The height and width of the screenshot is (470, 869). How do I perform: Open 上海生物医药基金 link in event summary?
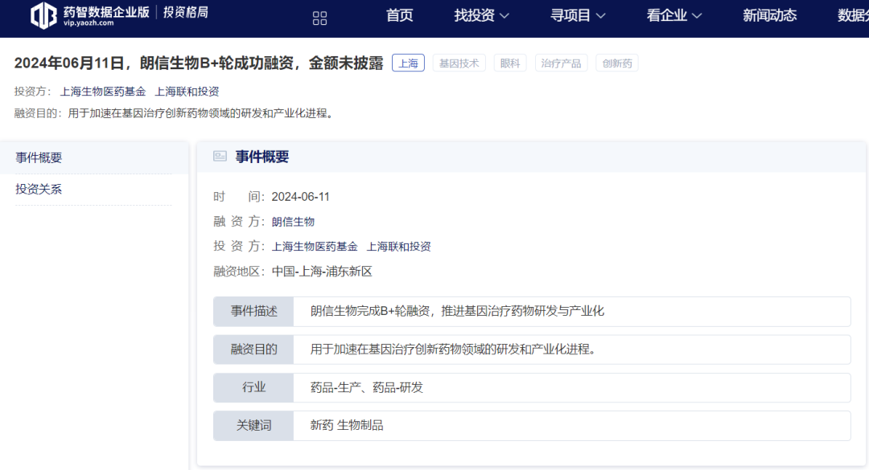(x=315, y=247)
